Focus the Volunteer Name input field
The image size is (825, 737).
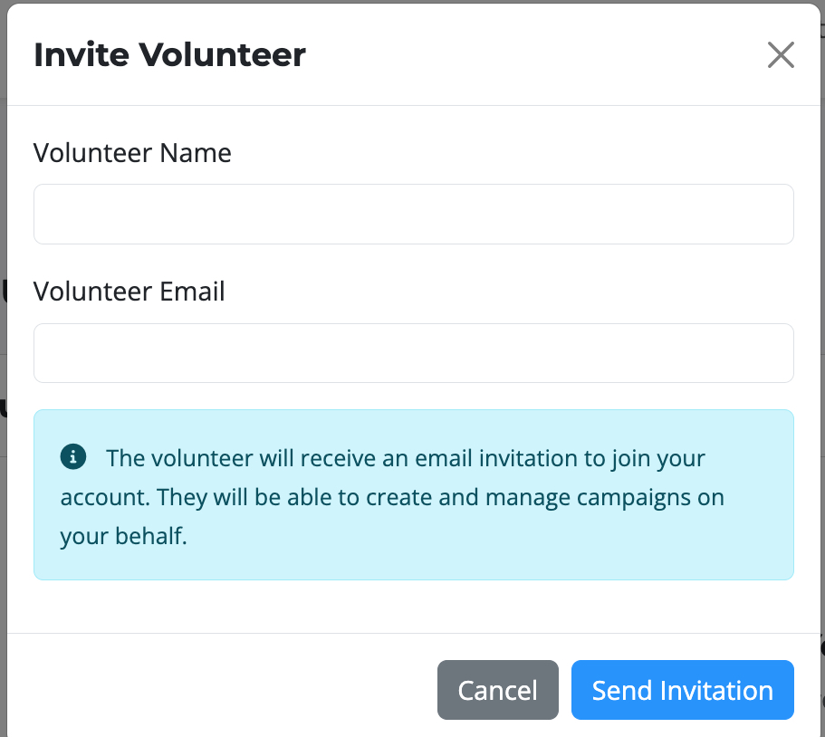[x=413, y=215]
